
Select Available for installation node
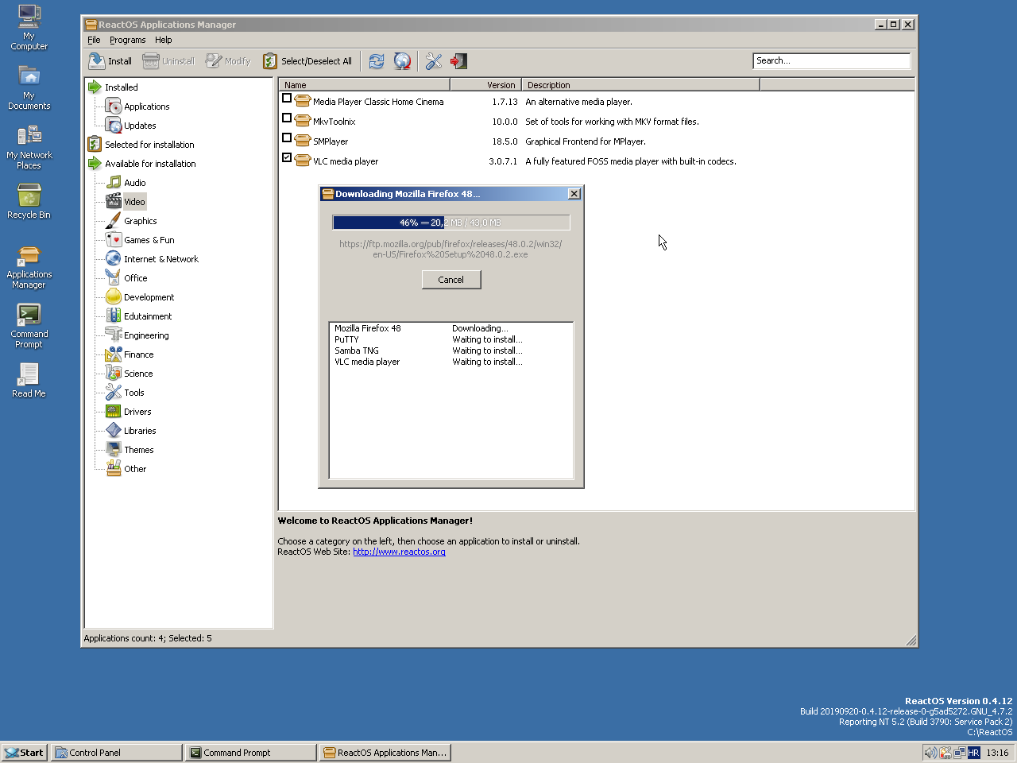[150, 164]
